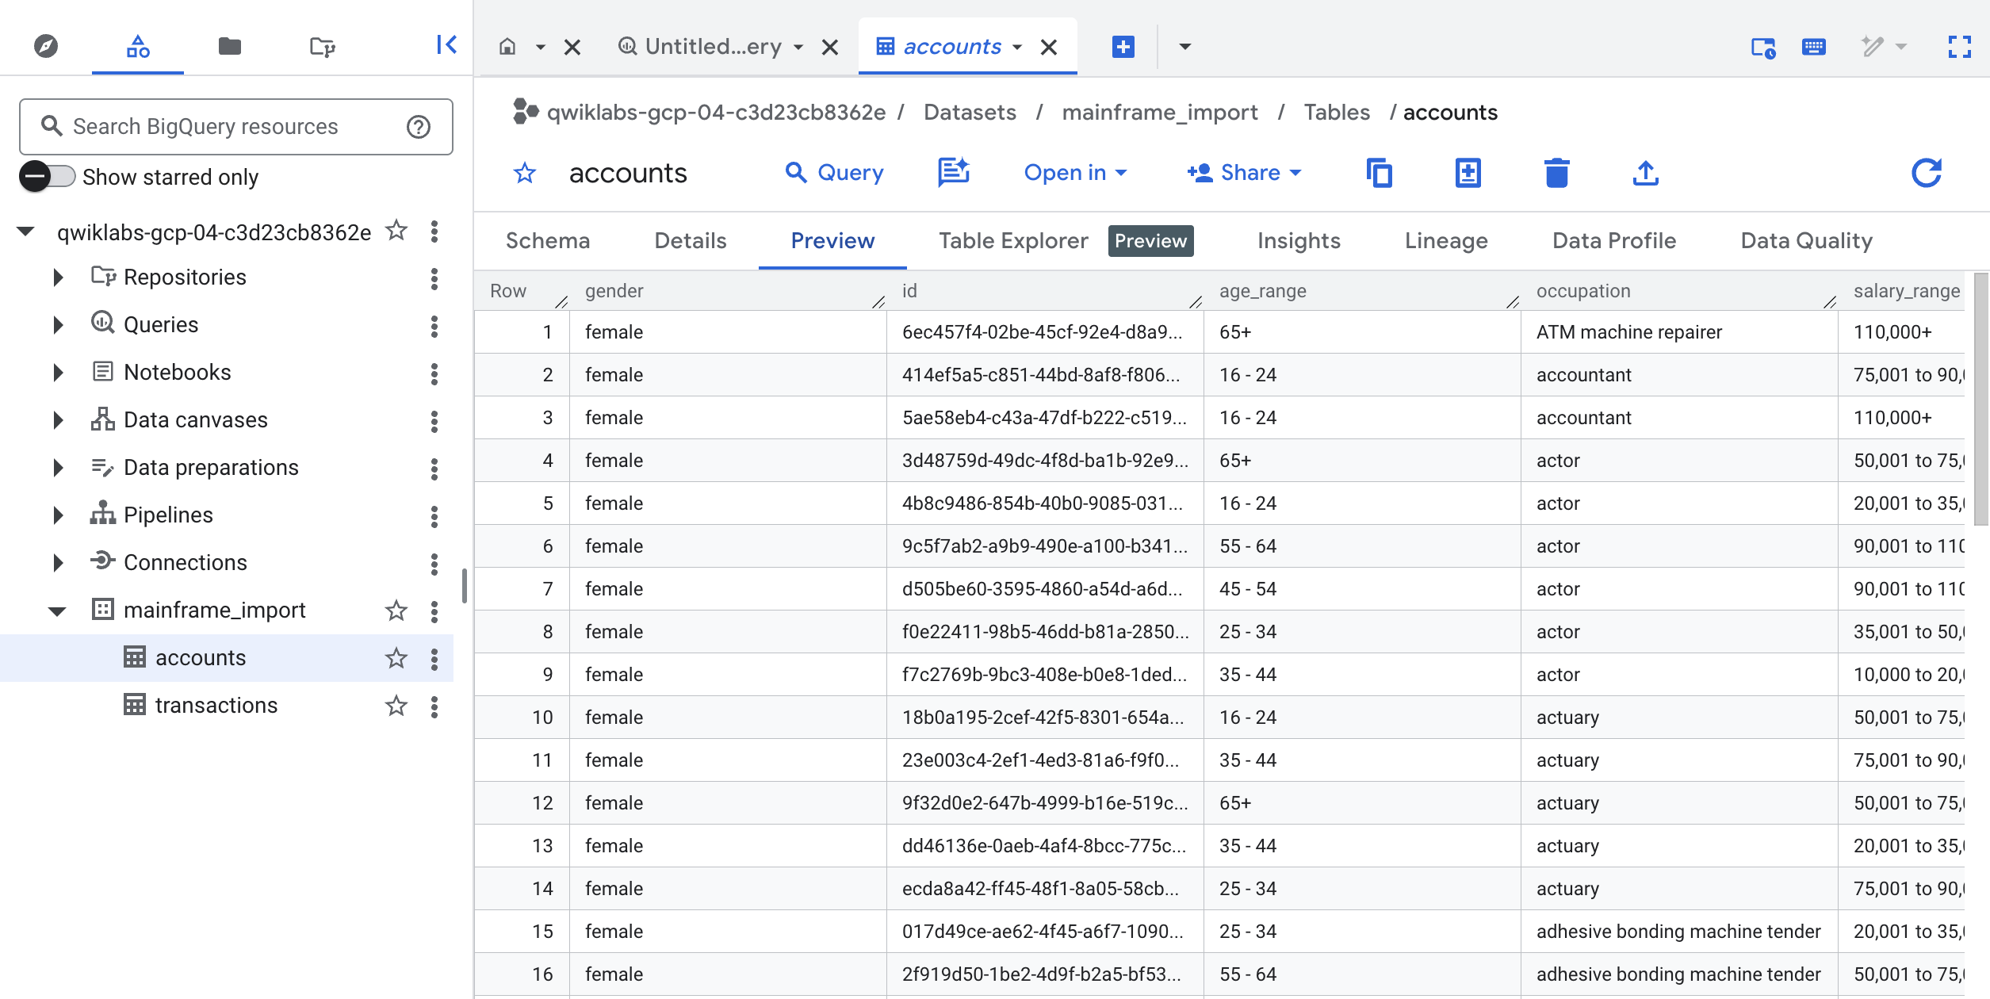The width and height of the screenshot is (1990, 999).
Task: Toggle Show starred only switch
Action: [x=46, y=177]
